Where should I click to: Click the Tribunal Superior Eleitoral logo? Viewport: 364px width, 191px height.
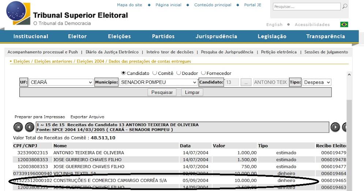pos(19,13)
